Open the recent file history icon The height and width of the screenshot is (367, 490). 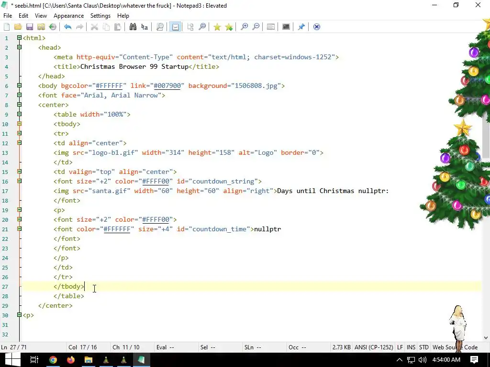click(53, 27)
